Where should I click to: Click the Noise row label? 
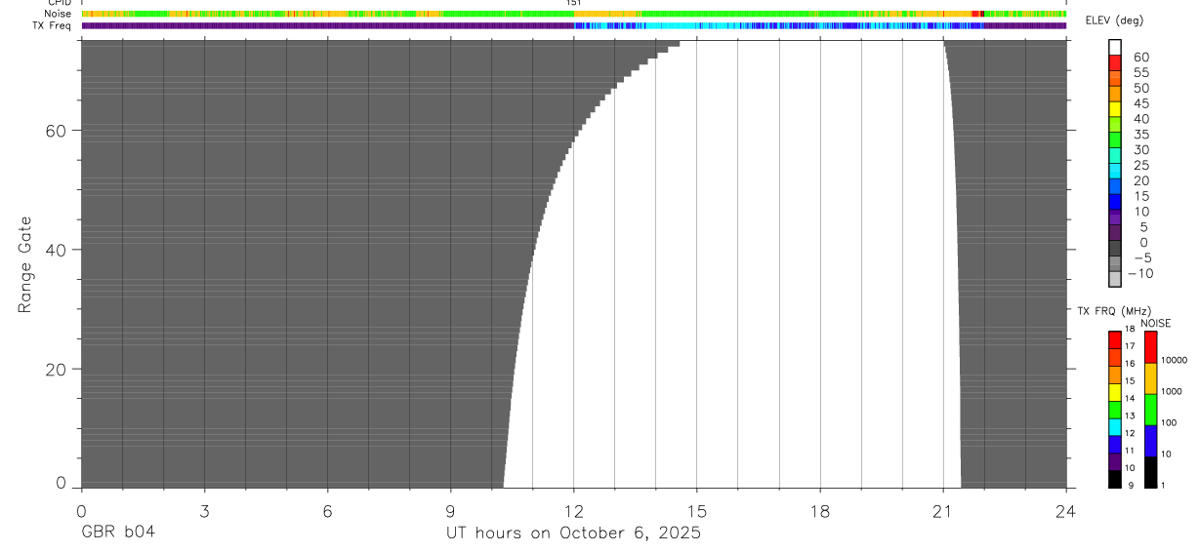[x=58, y=14]
